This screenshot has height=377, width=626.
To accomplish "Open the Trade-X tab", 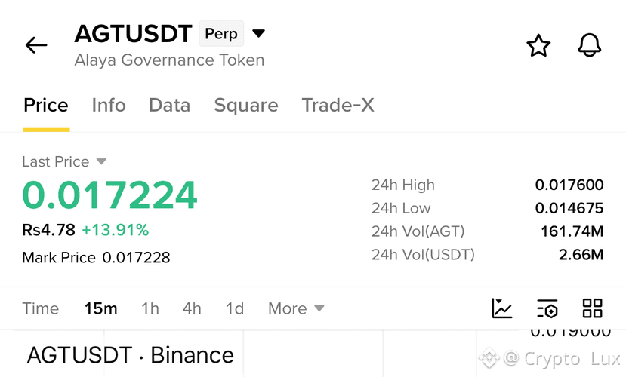I will (x=338, y=106).
